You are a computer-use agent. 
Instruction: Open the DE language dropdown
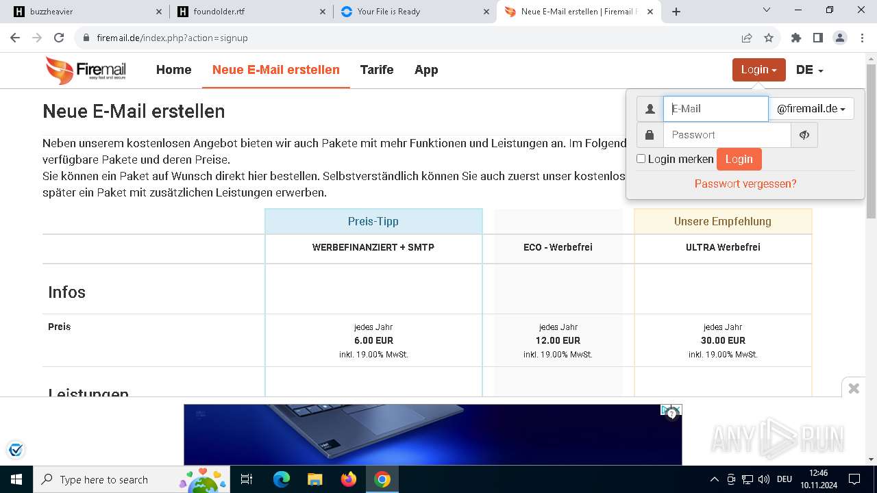(x=809, y=70)
